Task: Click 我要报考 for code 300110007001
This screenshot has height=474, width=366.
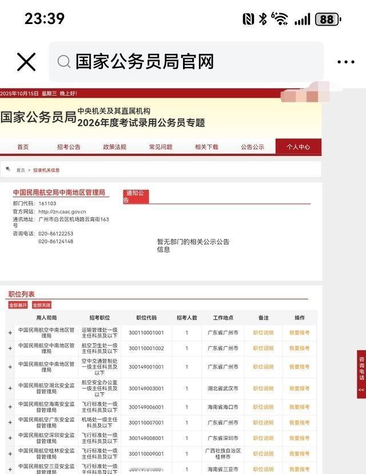Action: (x=299, y=422)
